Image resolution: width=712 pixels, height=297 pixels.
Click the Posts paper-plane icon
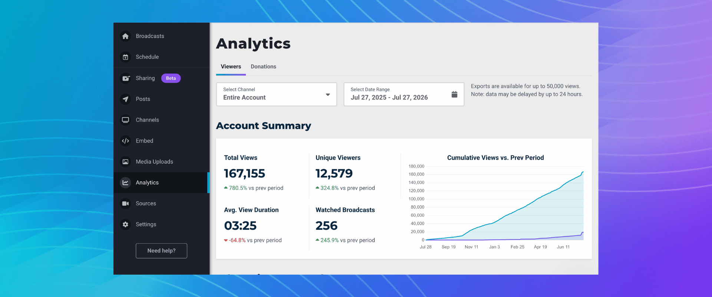pos(125,99)
